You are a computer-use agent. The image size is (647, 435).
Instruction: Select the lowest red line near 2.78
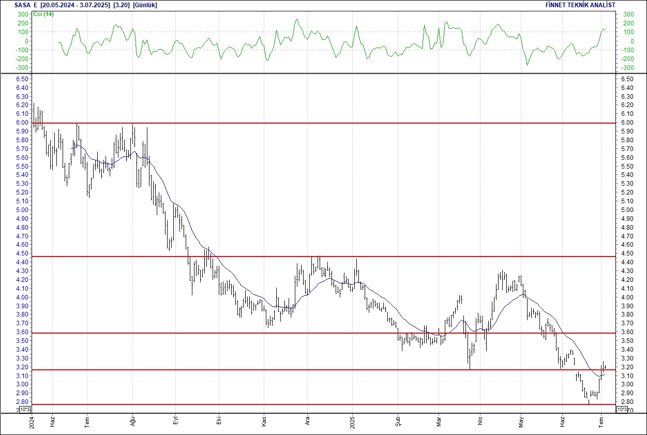point(323,404)
